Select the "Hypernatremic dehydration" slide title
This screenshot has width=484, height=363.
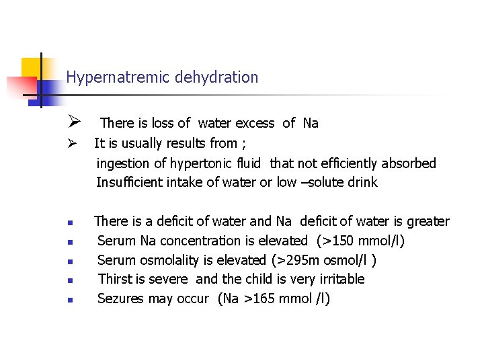pos(162,77)
